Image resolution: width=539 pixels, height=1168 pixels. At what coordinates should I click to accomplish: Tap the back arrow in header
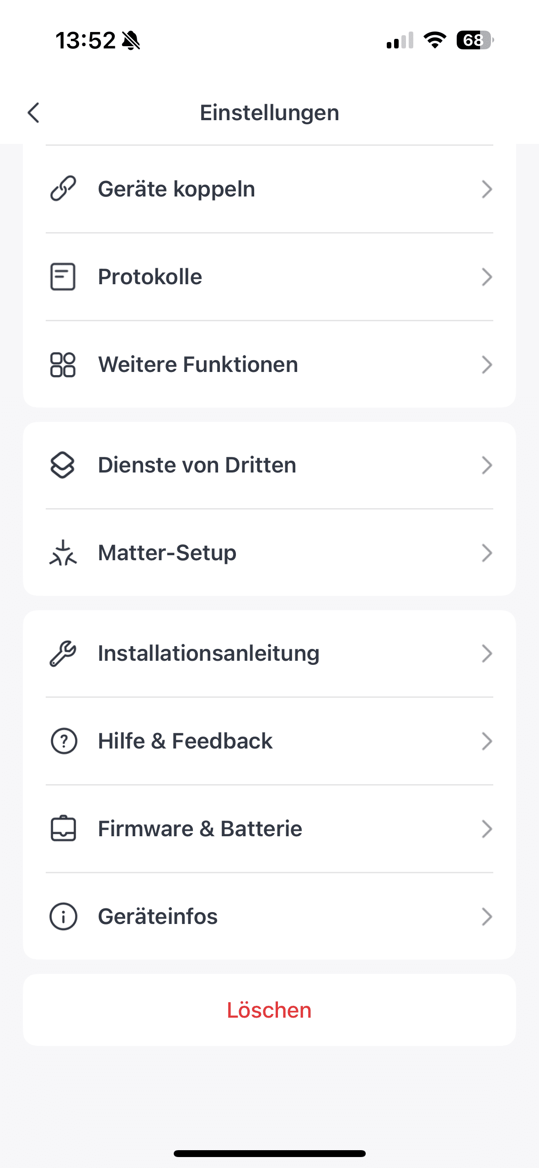(34, 112)
